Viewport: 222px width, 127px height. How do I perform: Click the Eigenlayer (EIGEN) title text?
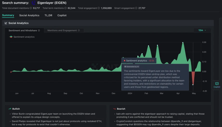pyautogui.click(x=52, y=3)
